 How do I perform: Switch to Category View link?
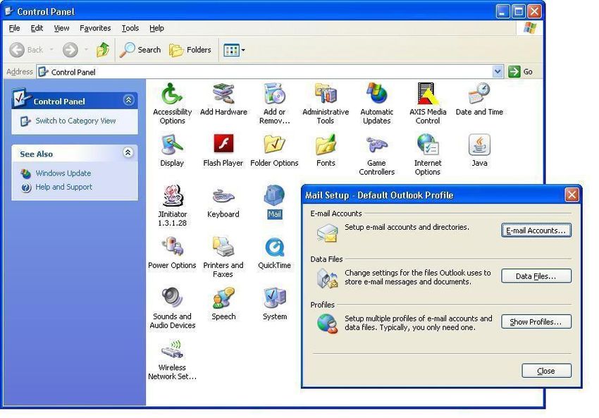point(75,121)
